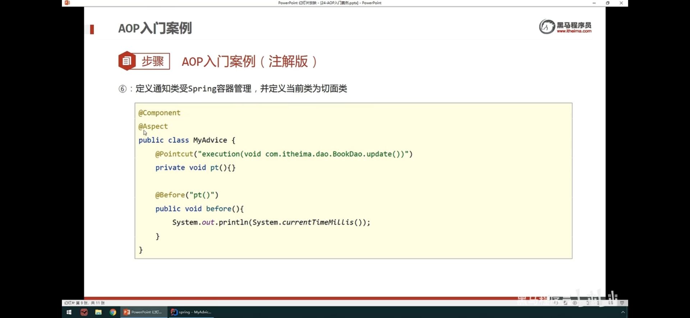Click the @Component annotation line

pos(160,113)
